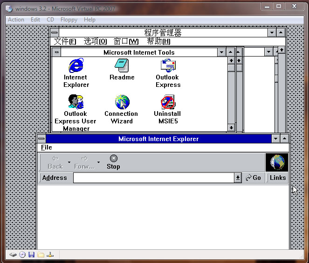The height and width of the screenshot is (263, 309).
Task: Open the Action menu in Virtual PC
Action: coord(16,20)
